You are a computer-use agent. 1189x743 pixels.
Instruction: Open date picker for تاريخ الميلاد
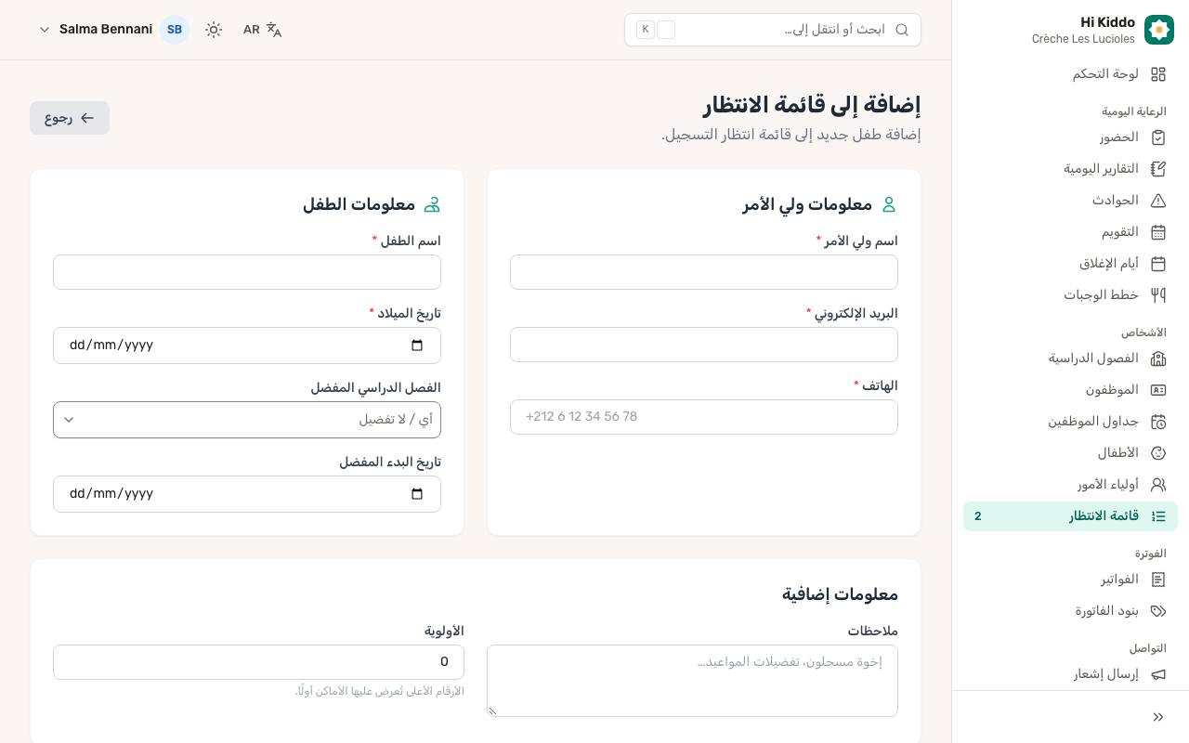417,345
